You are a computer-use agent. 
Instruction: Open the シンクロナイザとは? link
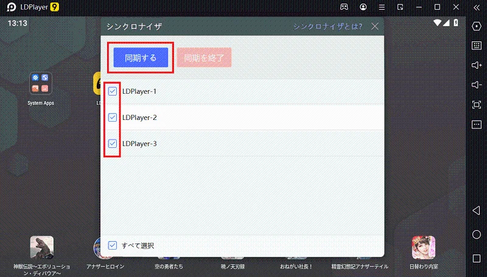pos(328,26)
